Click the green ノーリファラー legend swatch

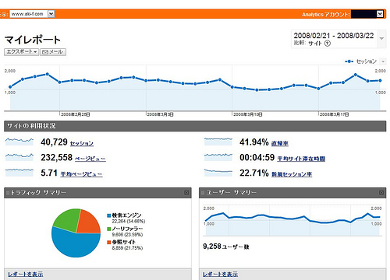click(109, 229)
